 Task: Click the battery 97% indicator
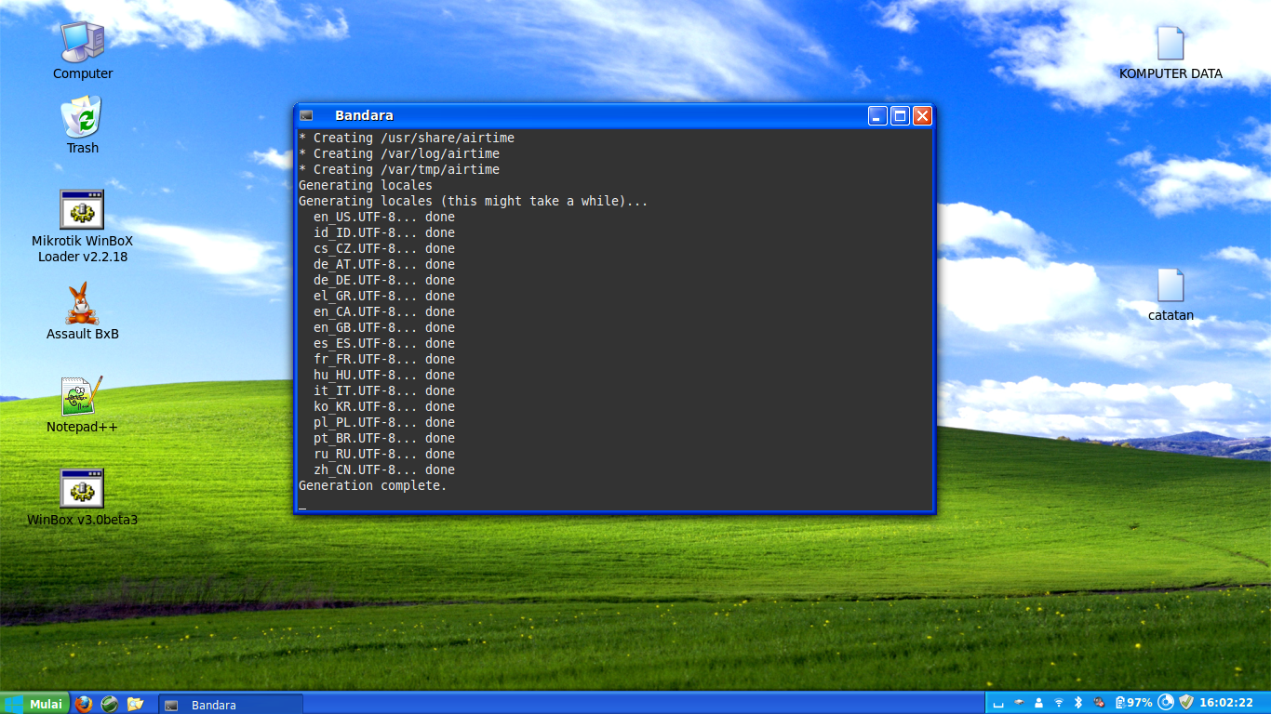click(x=1133, y=703)
